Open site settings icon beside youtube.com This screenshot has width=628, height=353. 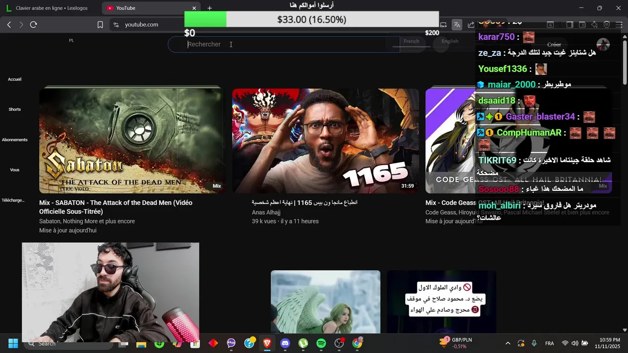click(116, 25)
